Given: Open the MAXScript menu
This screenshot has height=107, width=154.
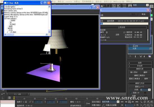Looking at the screenshot, I should (119, 1).
